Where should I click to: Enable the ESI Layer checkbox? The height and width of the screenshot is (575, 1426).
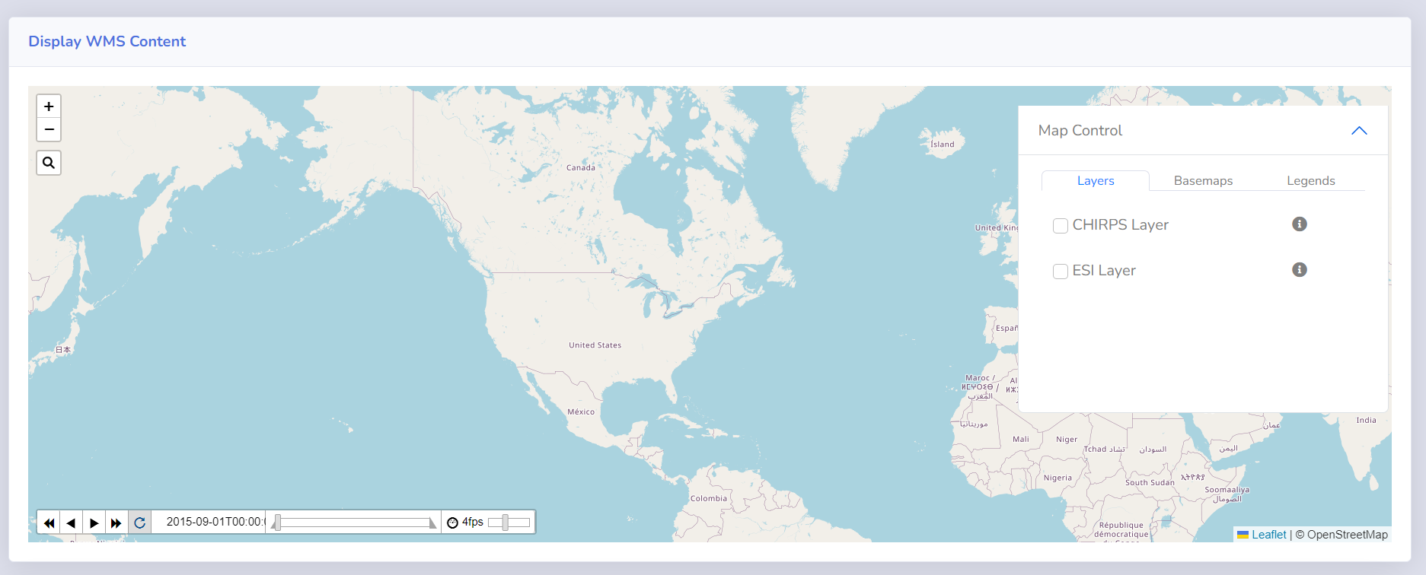(1060, 272)
